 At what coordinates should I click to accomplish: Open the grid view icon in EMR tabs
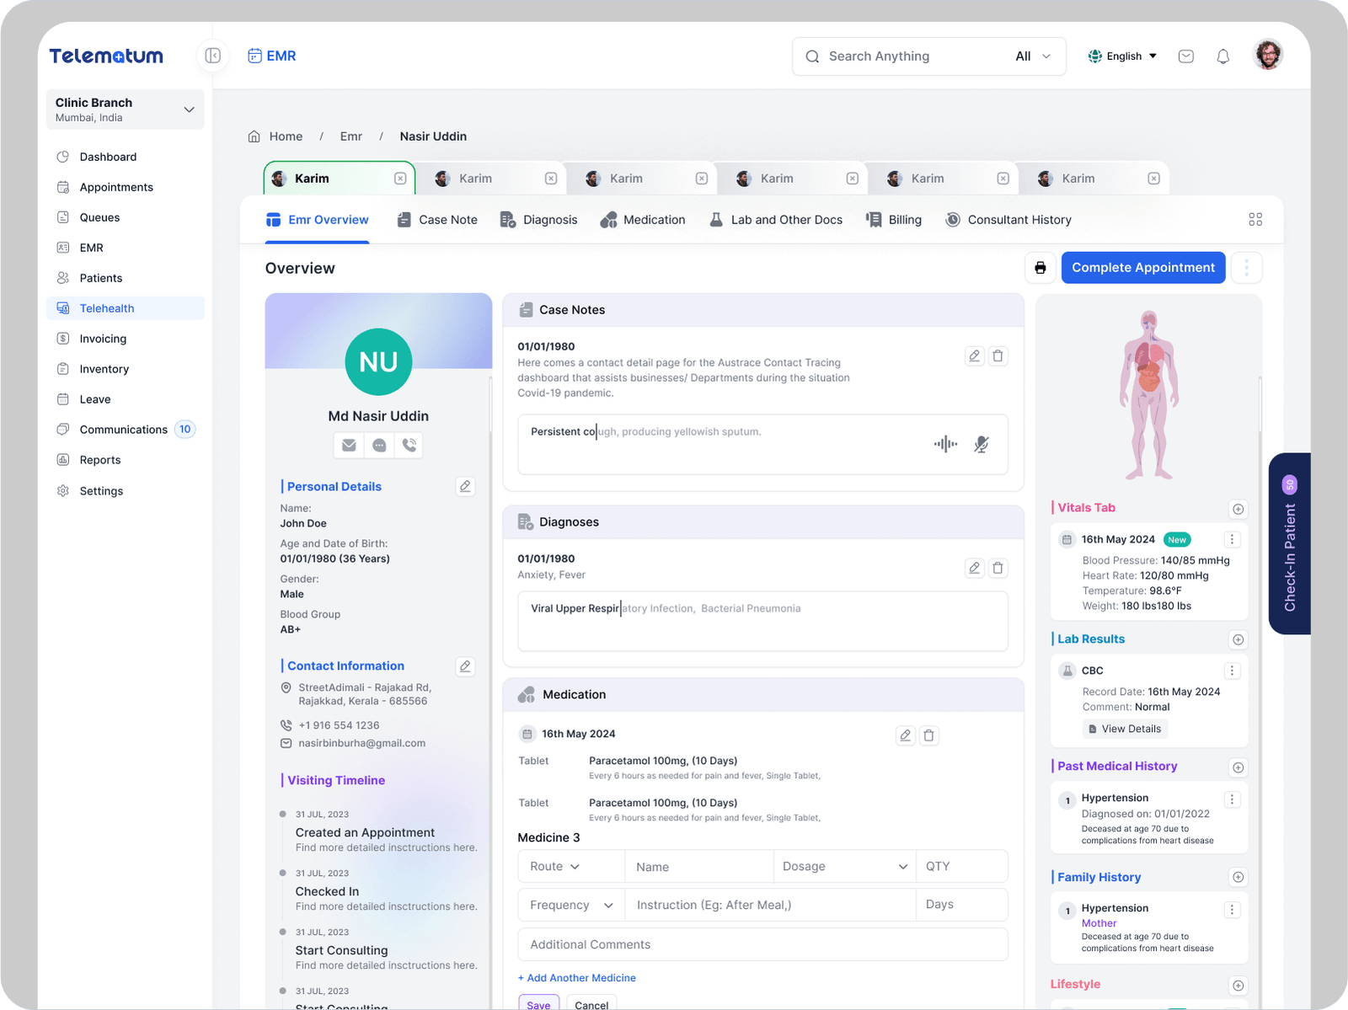pyautogui.click(x=1254, y=220)
